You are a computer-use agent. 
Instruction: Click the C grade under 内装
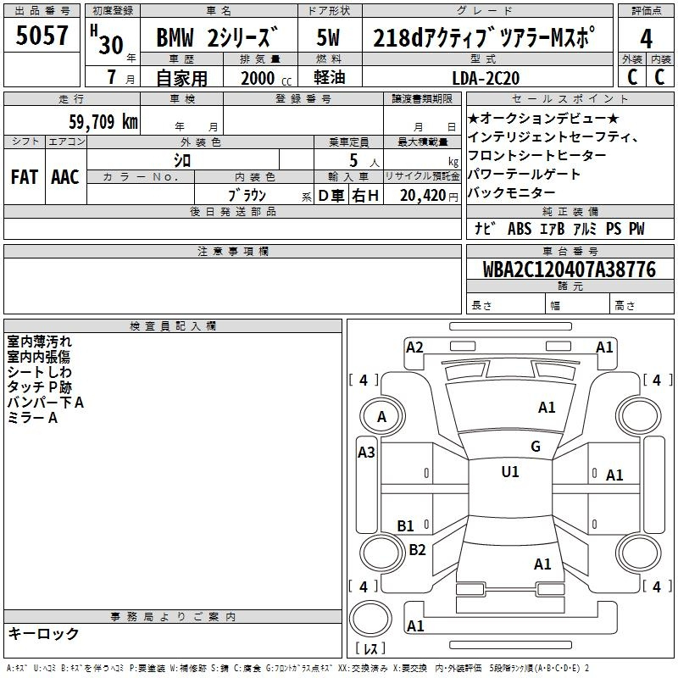[659, 77]
